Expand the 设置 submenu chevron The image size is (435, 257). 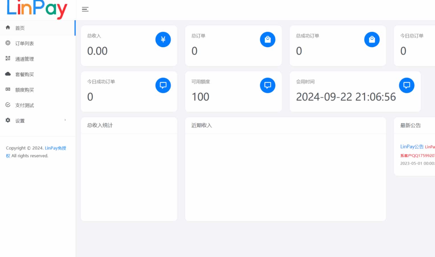point(65,120)
